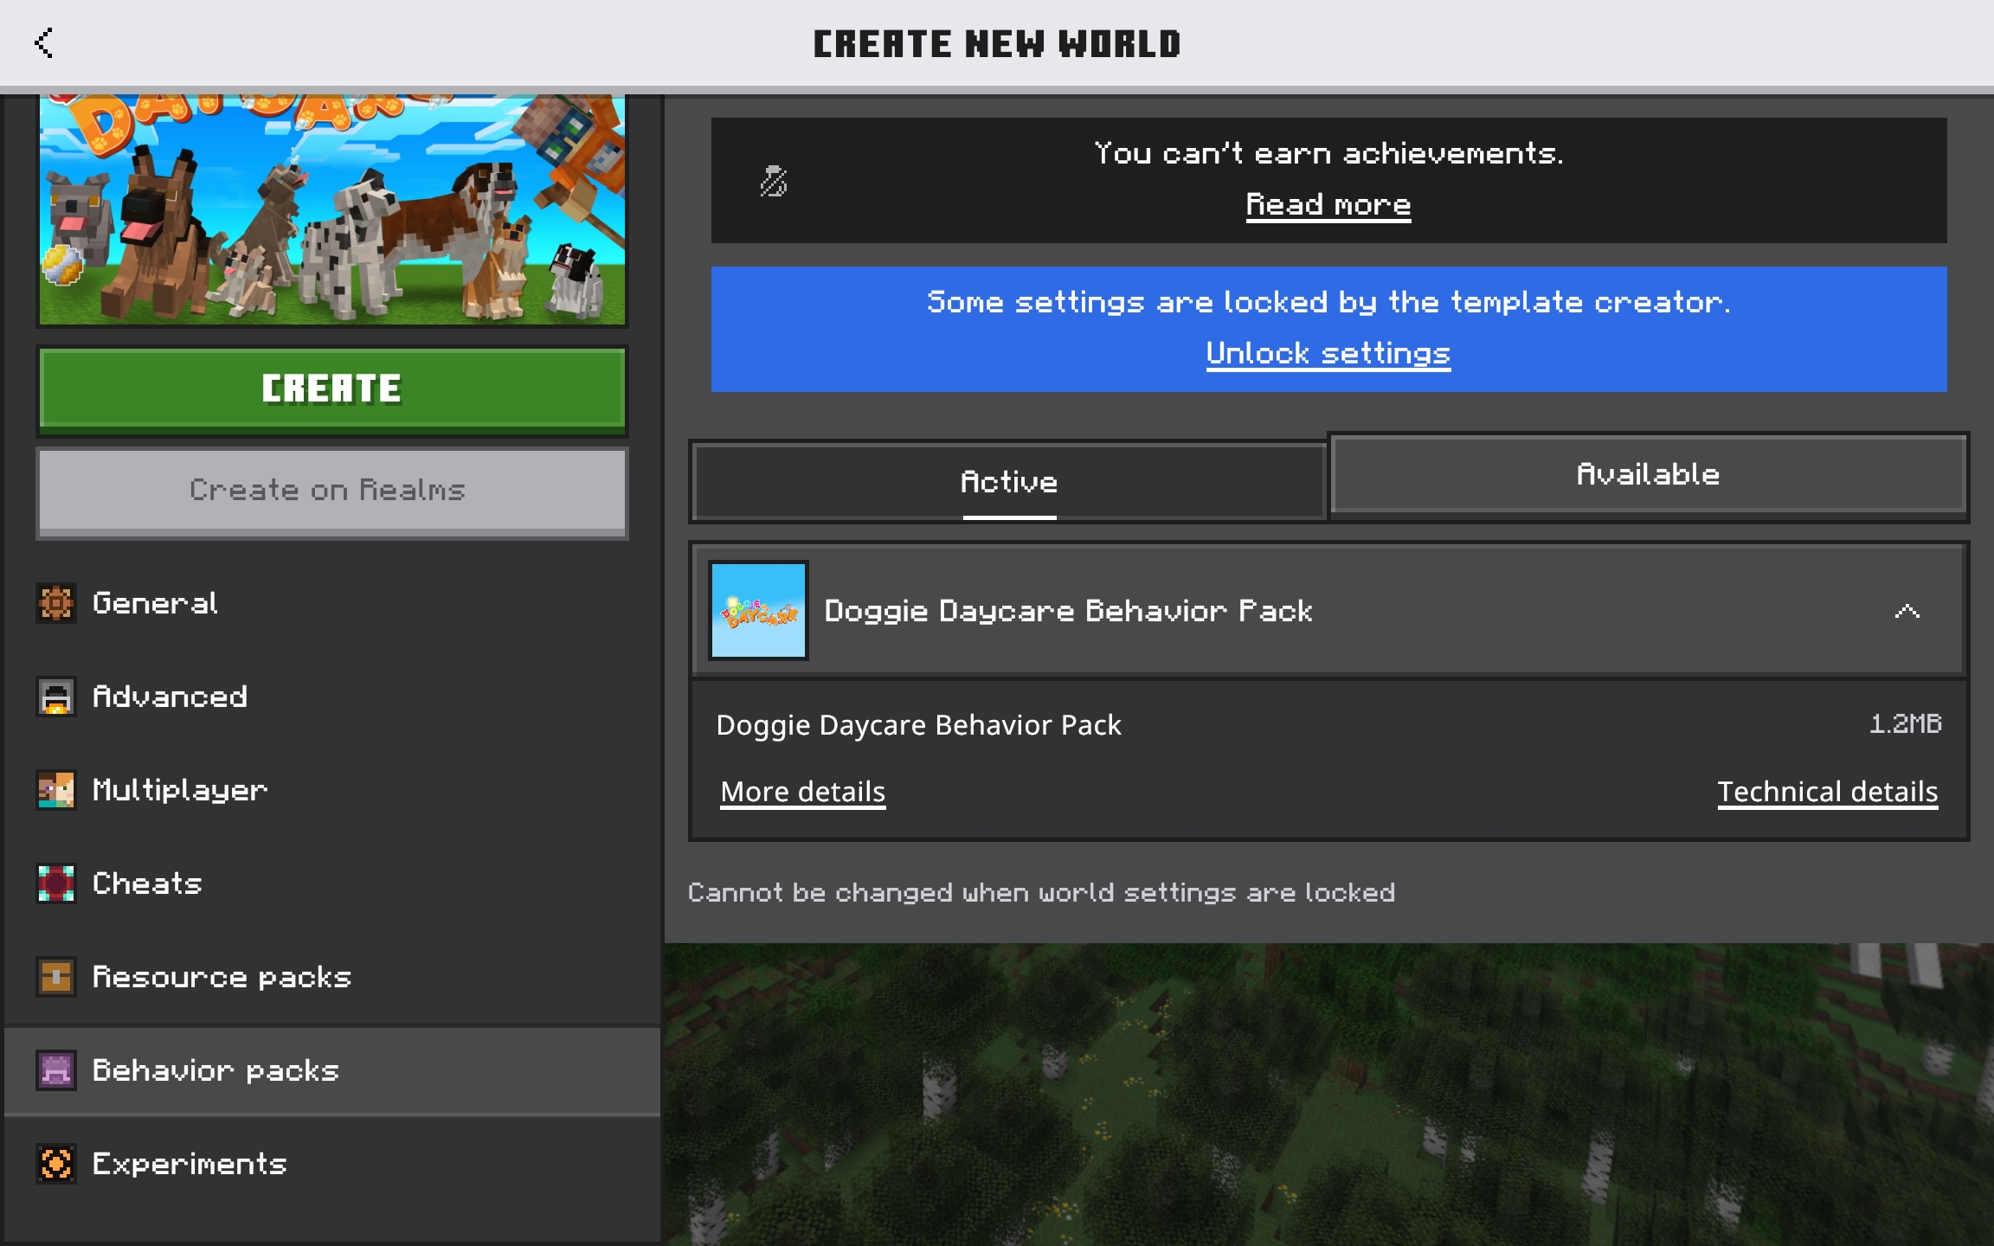The width and height of the screenshot is (1994, 1246).
Task: Open the Unlock settings link
Action: click(1328, 353)
